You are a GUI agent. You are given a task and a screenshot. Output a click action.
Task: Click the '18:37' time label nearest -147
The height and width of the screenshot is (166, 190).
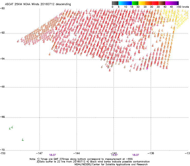point(52,155)
